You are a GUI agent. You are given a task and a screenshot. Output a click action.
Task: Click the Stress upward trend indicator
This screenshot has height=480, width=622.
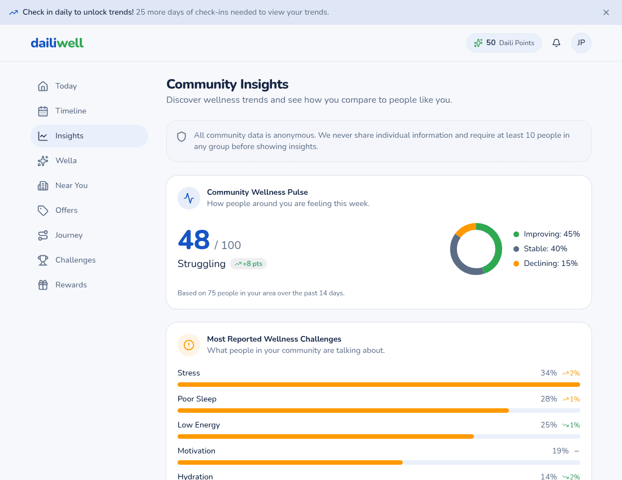(x=571, y=373)
